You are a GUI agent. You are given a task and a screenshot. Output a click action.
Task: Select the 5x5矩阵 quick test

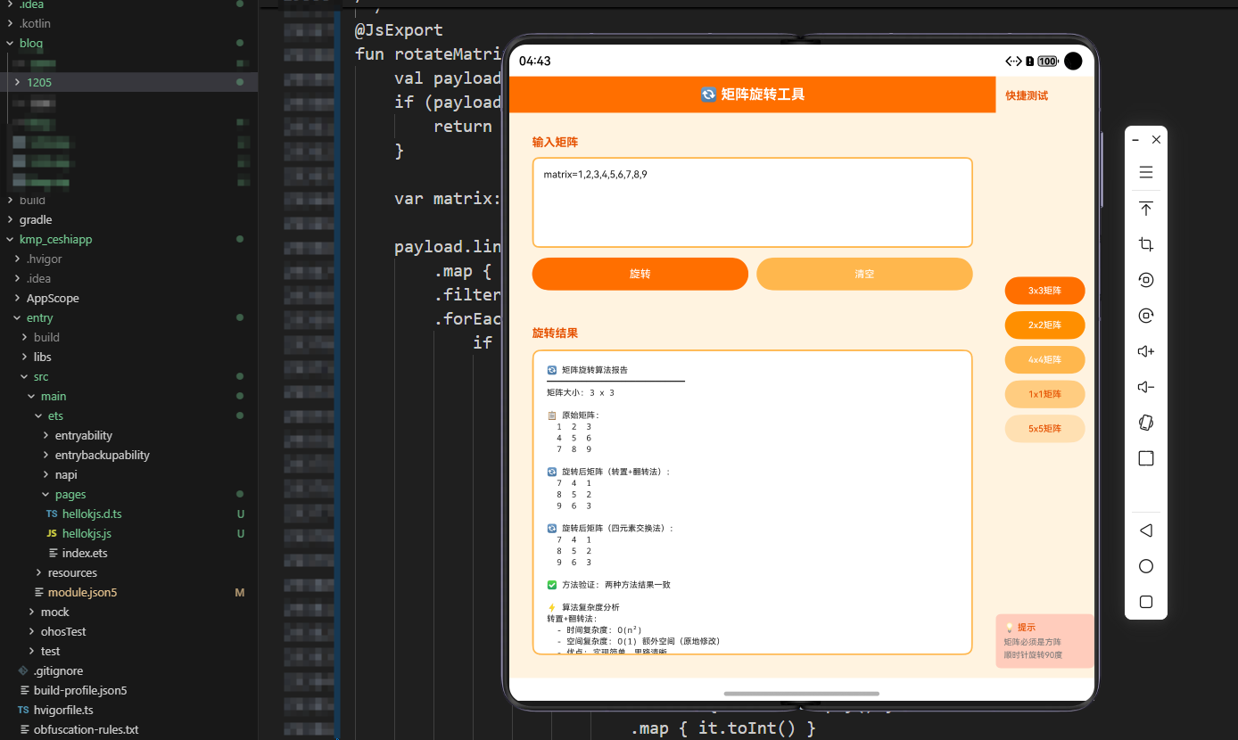tap(1044, 429)
